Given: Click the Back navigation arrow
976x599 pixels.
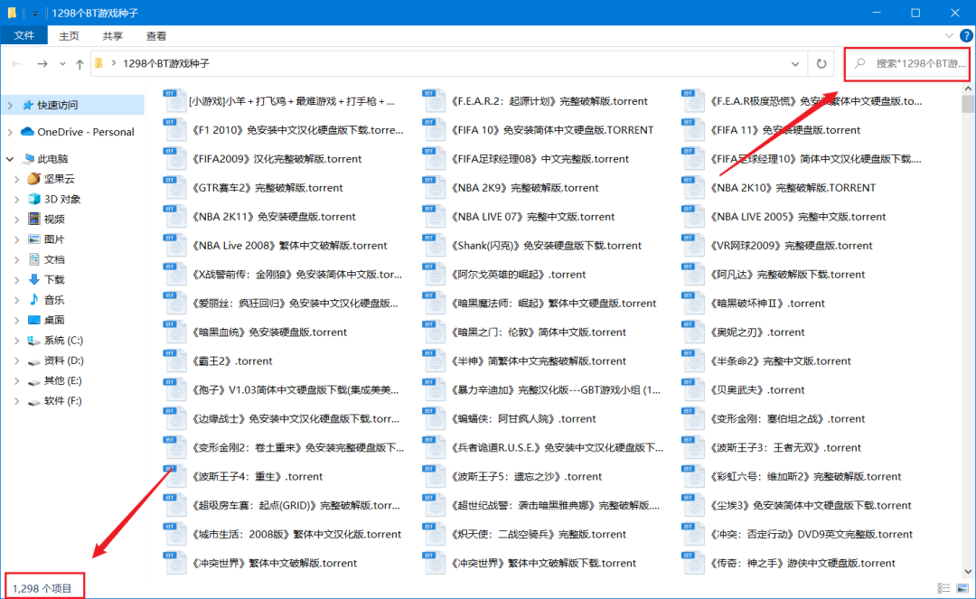Looking at the screenshot, I should [17, 63].
